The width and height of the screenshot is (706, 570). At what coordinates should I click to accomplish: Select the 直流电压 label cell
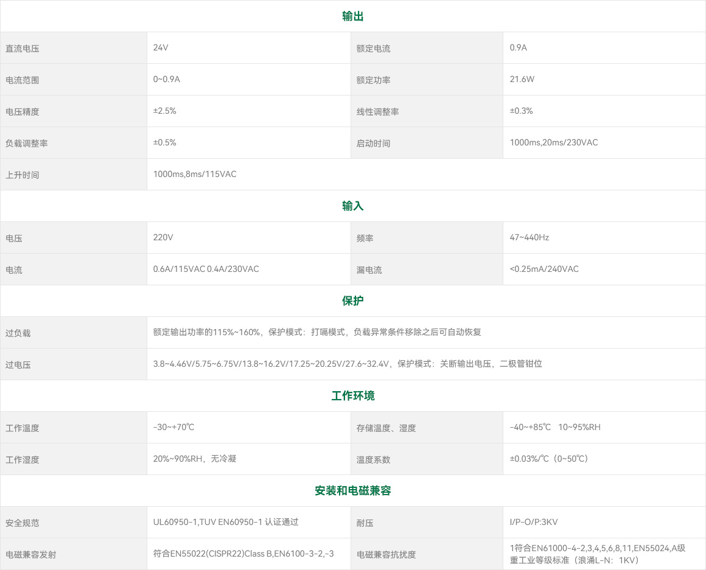[23, 49]
